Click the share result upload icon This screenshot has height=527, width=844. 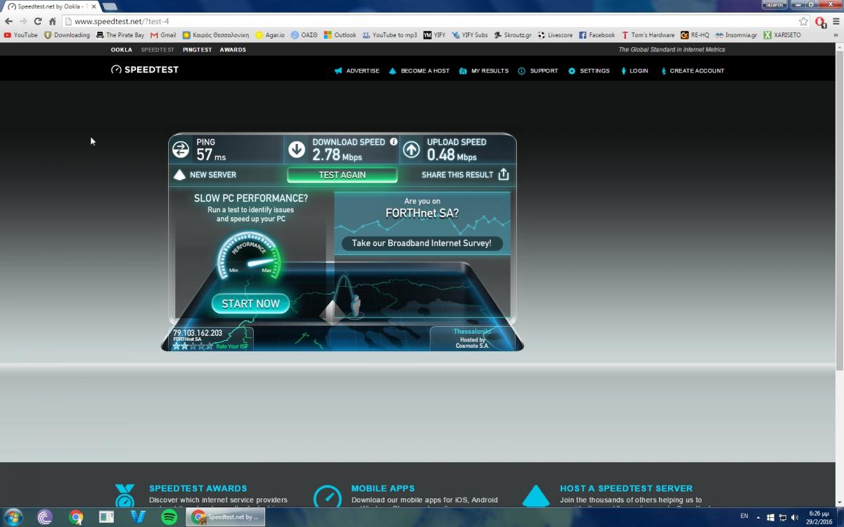[x=503, y=174]
